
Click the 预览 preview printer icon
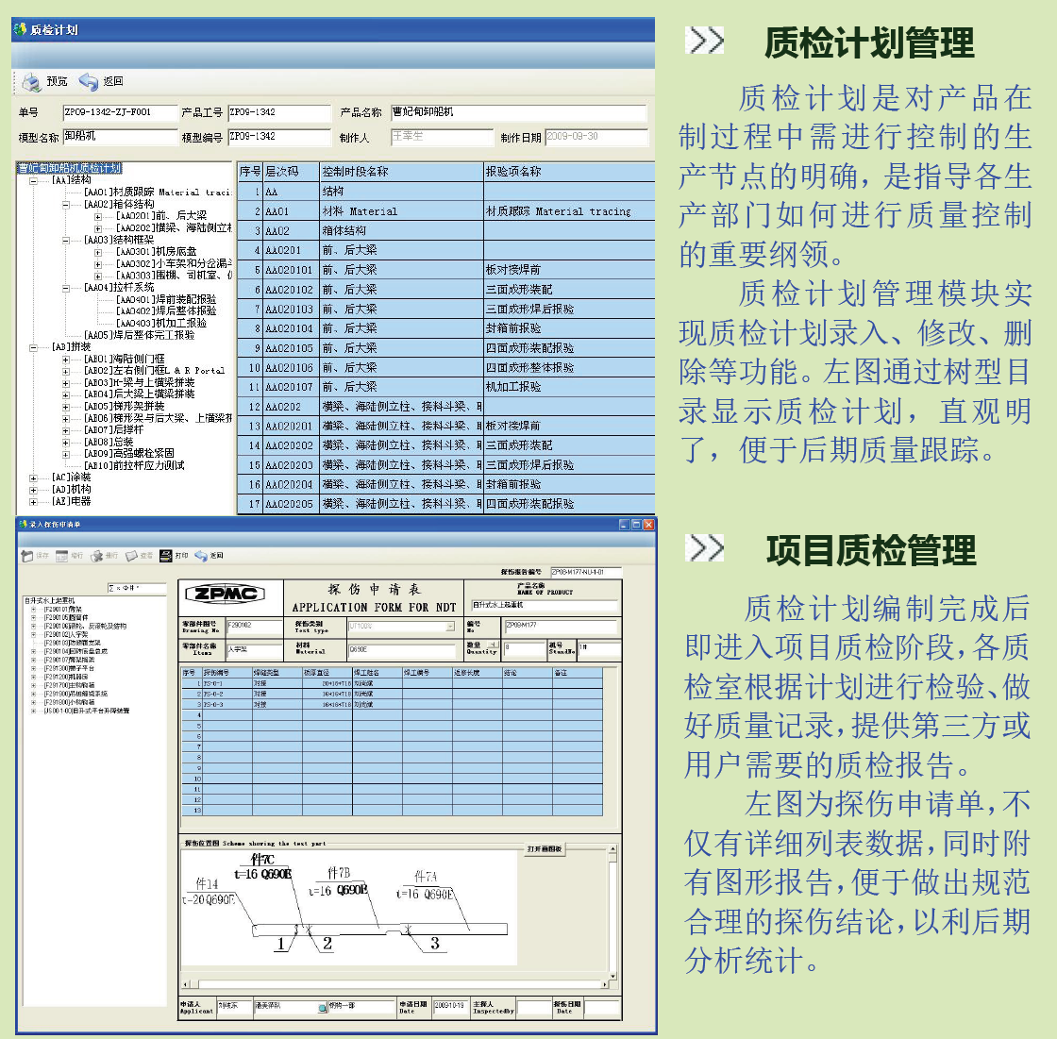point(31,82)
